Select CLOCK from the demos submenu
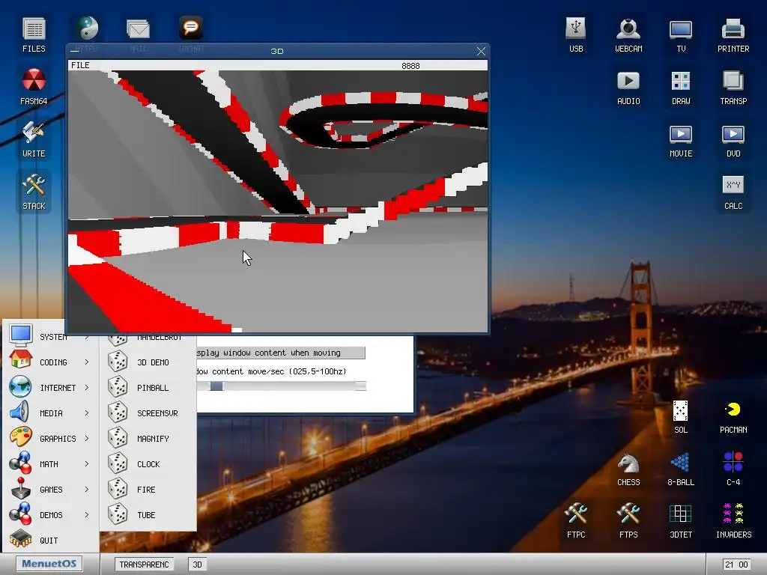 pyautogui.click(x=148, y=464)
